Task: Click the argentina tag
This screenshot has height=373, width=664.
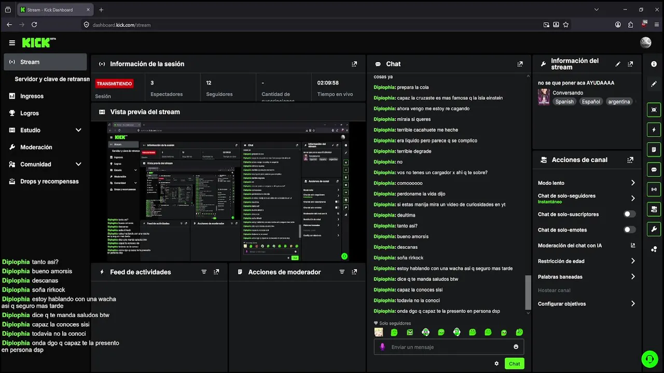Action: click(x=619, y=102)
